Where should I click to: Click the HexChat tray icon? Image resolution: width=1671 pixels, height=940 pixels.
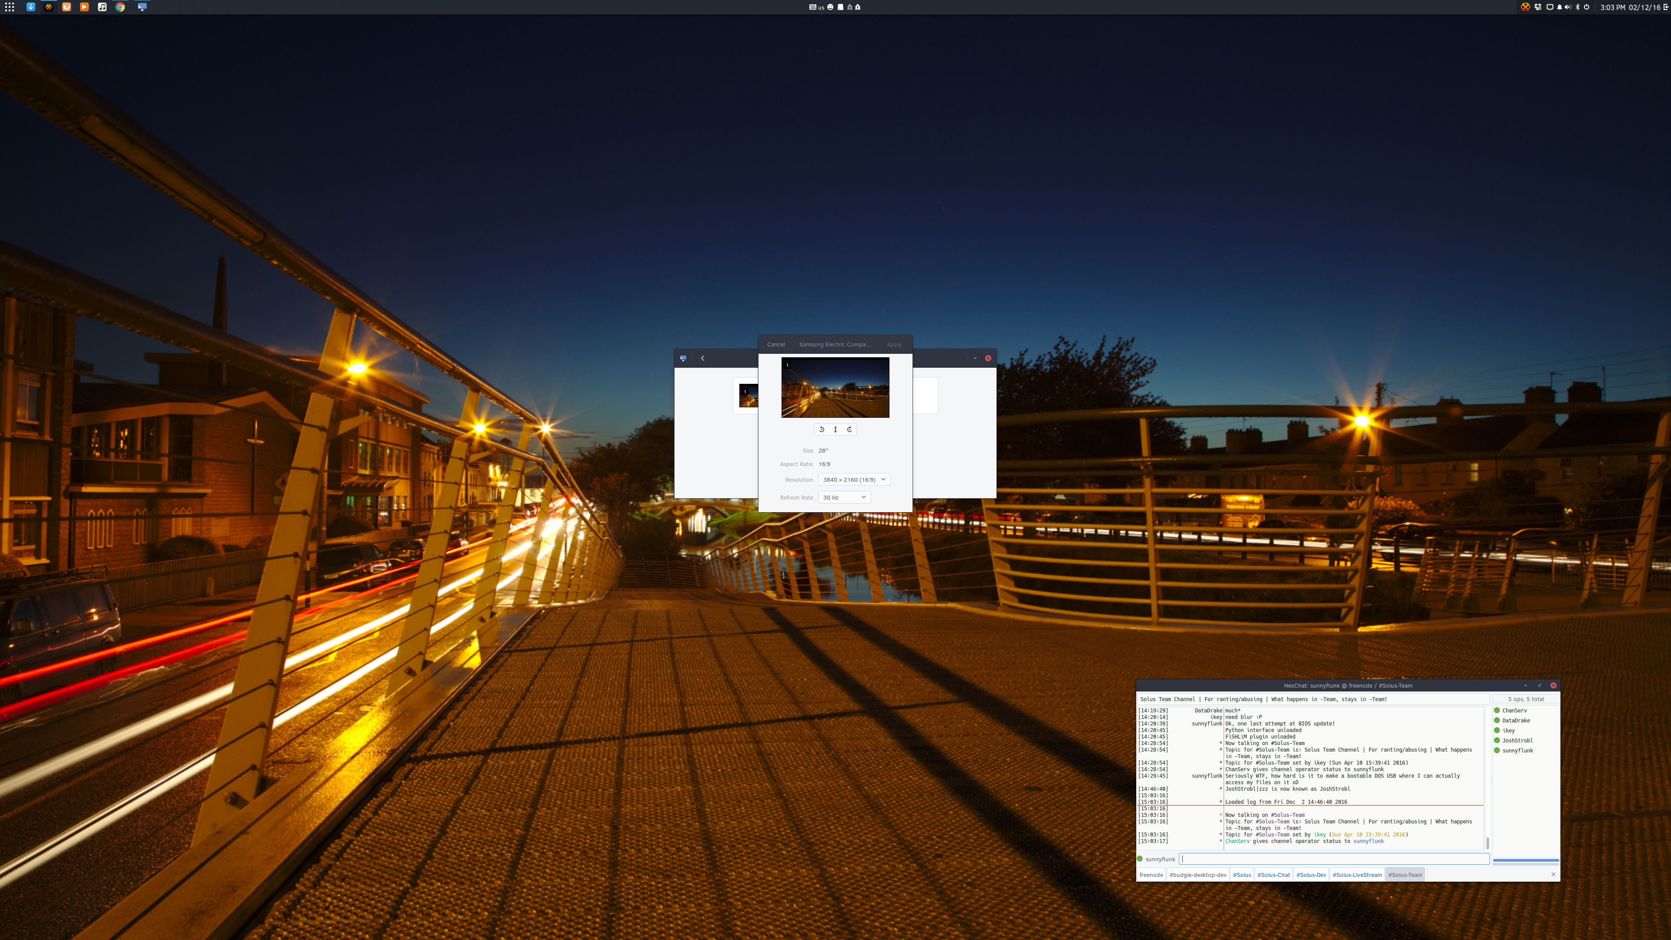pyautogui.click(x=1526, y=7)
